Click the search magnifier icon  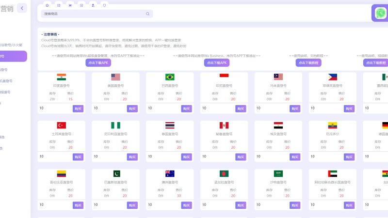point(148,14)
